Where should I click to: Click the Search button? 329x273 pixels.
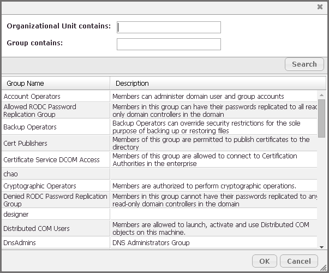[x=304, y=64]
